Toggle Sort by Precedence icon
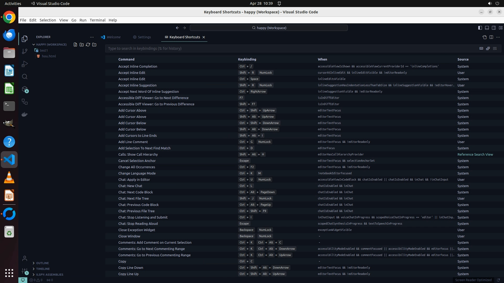504x283 pixels. 488,48
